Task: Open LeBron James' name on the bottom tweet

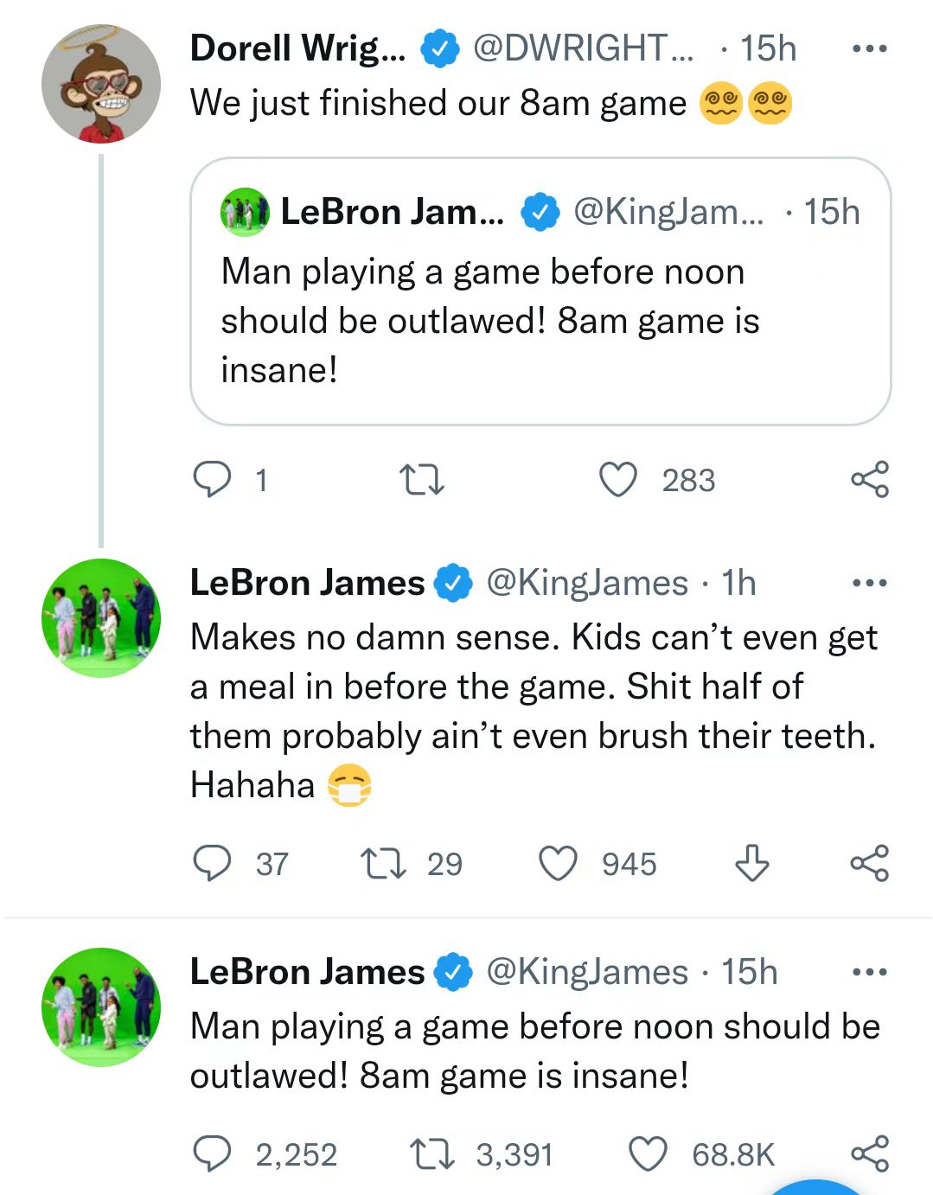Action: point(307,972)
